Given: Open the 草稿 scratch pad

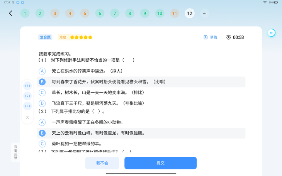Looking at the screenshot, I should click(x=210, y=37).
